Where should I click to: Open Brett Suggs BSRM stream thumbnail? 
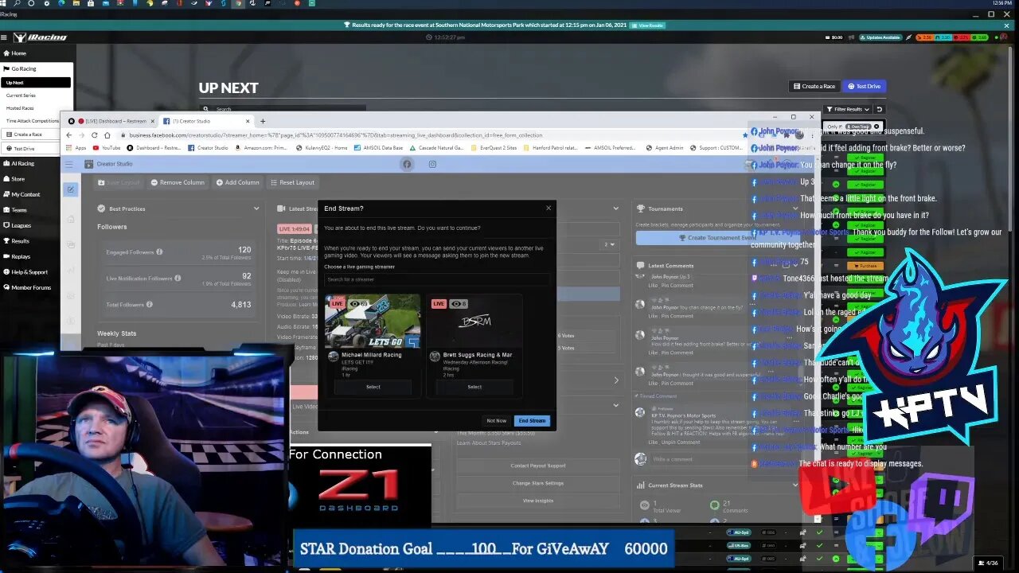coord(474,321)
